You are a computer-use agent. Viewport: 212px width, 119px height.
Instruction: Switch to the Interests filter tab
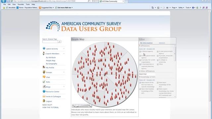162,43
